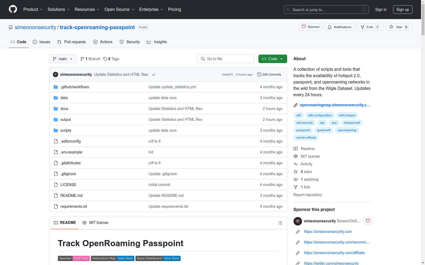View the 1 Branch list
This screenshot has width=425, height=265.
pyautogui.click(x=90, y=59)
